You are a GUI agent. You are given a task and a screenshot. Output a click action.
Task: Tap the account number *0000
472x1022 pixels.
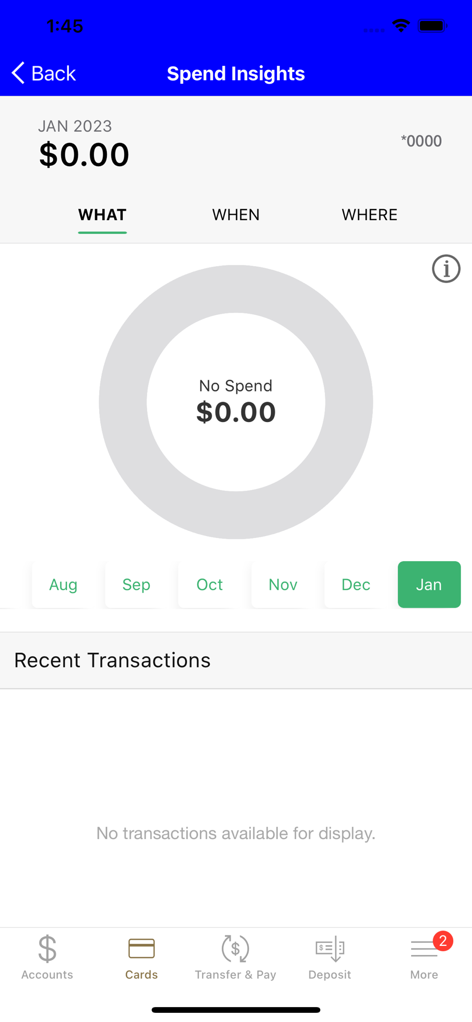pyautogui.click(x=421, y=141)
